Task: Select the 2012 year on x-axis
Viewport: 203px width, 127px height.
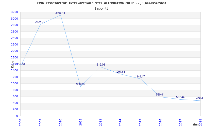Action: (x=80, y=122)
